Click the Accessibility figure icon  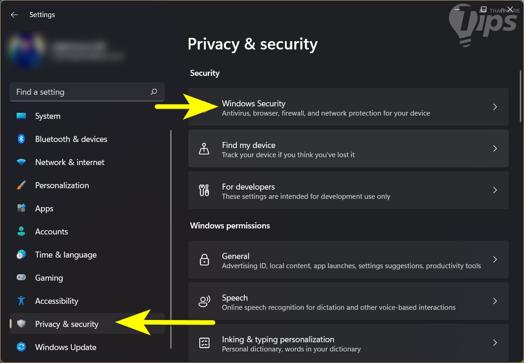click(x=21, y=301)
